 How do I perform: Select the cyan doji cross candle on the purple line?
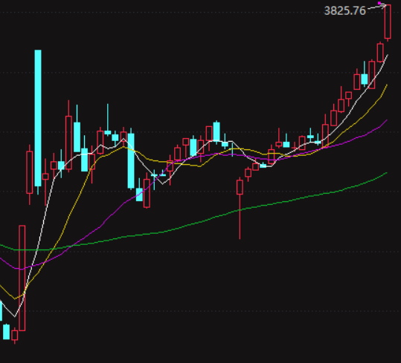pos(154,175)
